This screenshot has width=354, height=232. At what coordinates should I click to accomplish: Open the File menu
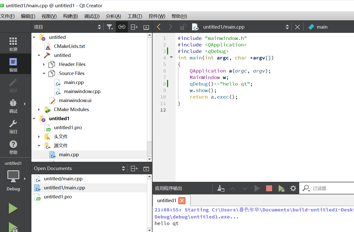[x=8, y=16]
